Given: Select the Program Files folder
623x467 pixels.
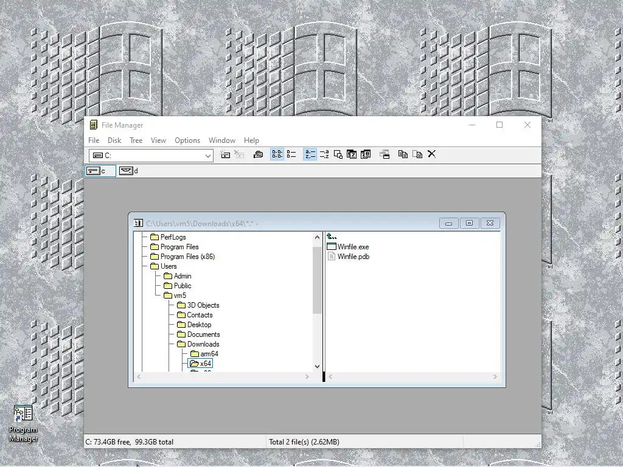Looking at the screenshot, I should tap(175, 247).
